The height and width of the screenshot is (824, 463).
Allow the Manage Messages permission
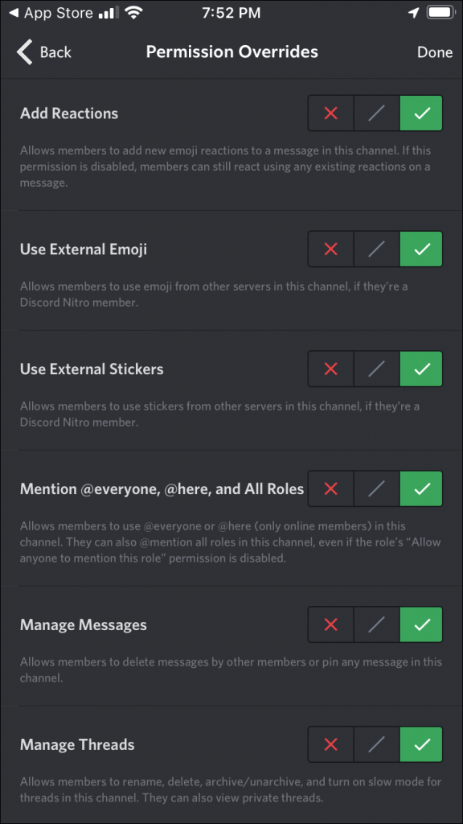pos(421,624)
